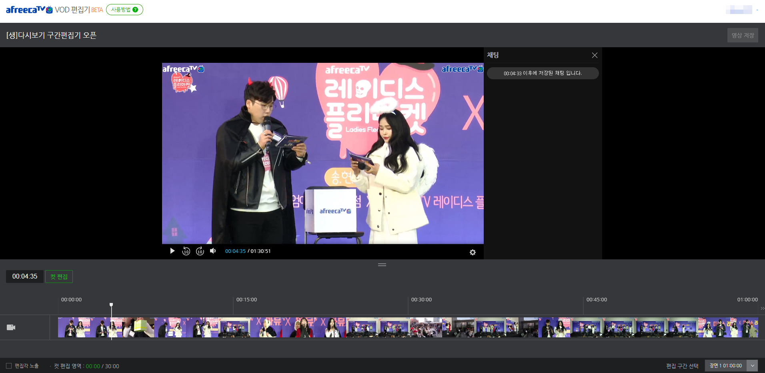
Task: Click the 00:30:00 timeline ruler label
Action: [x=421, y=300]
